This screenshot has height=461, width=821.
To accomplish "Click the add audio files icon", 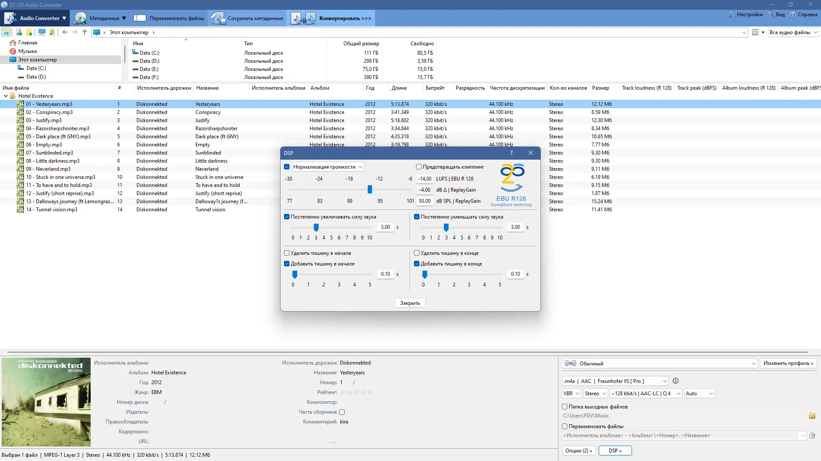I will click(19, 32).
